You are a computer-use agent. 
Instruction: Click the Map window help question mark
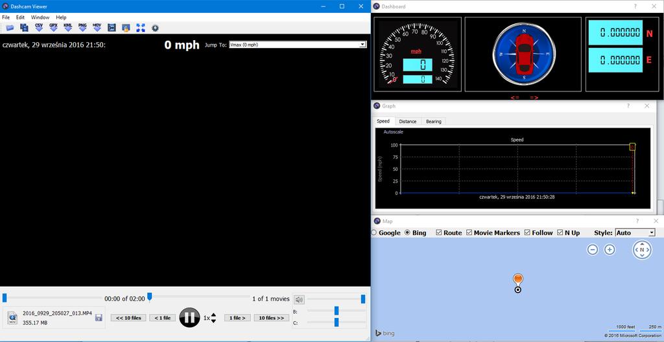[637, 221]
